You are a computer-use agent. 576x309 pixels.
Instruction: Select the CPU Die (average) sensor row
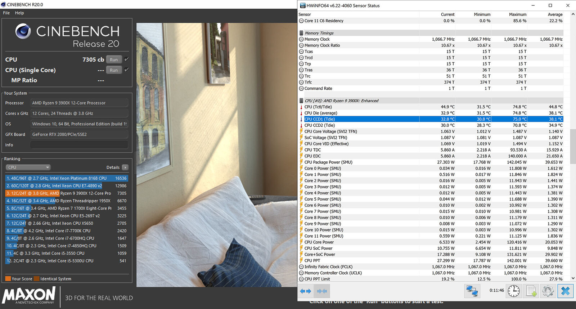[x=431, y=113]
